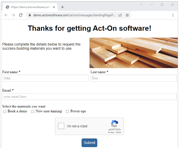Click the share page icon in address bar
Screen dimensions: 179x150
click(120, 15)
